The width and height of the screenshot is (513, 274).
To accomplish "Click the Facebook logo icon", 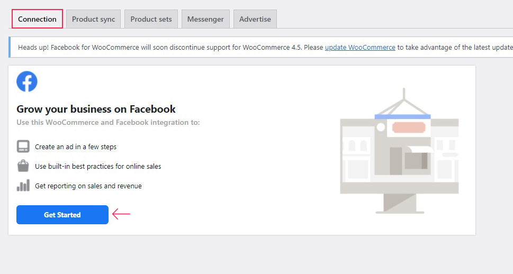I will pos(27,81).
